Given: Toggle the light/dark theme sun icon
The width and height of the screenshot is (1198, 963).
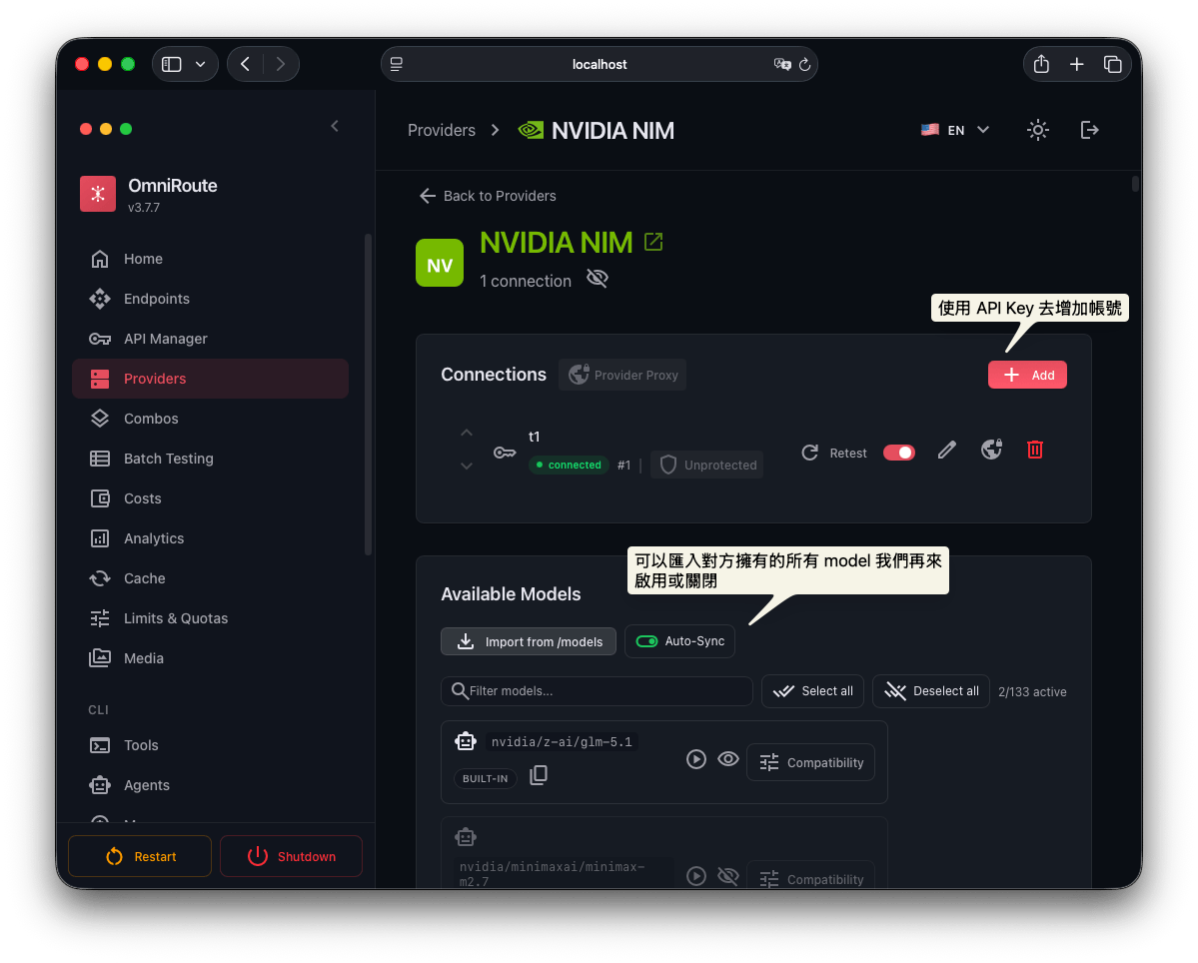Looking at the screenshot, I should pos(1037,130).
